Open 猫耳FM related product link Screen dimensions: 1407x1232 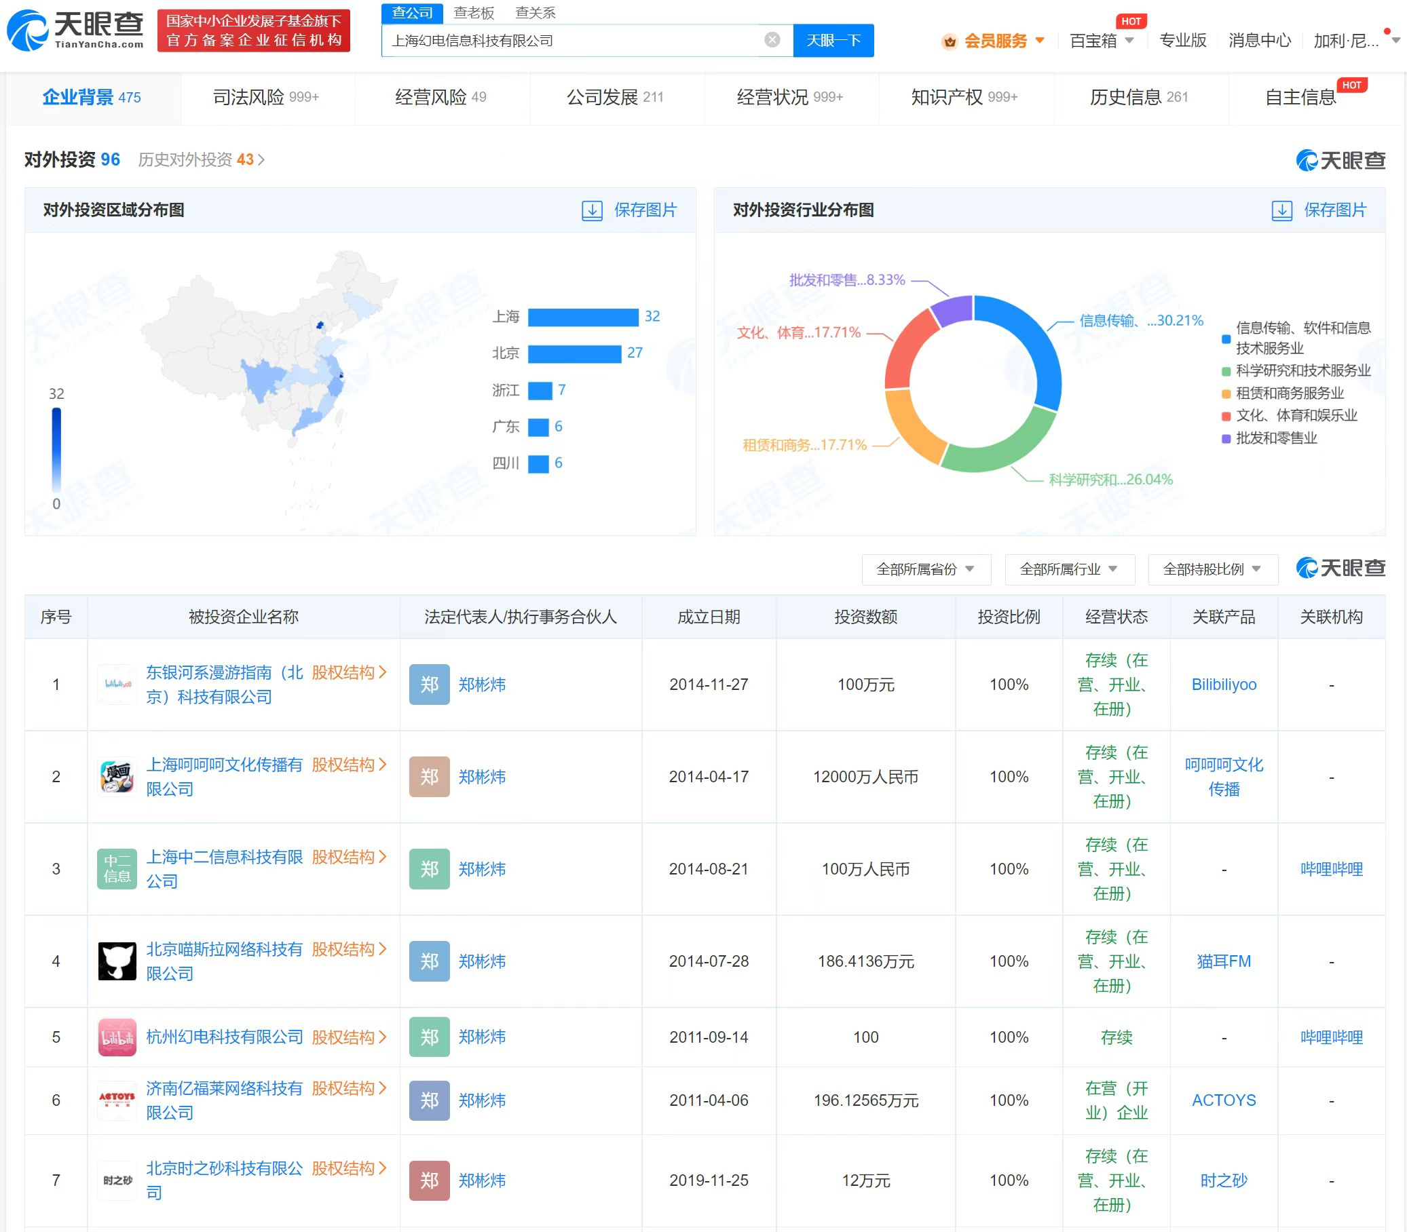click(1224, 961)
